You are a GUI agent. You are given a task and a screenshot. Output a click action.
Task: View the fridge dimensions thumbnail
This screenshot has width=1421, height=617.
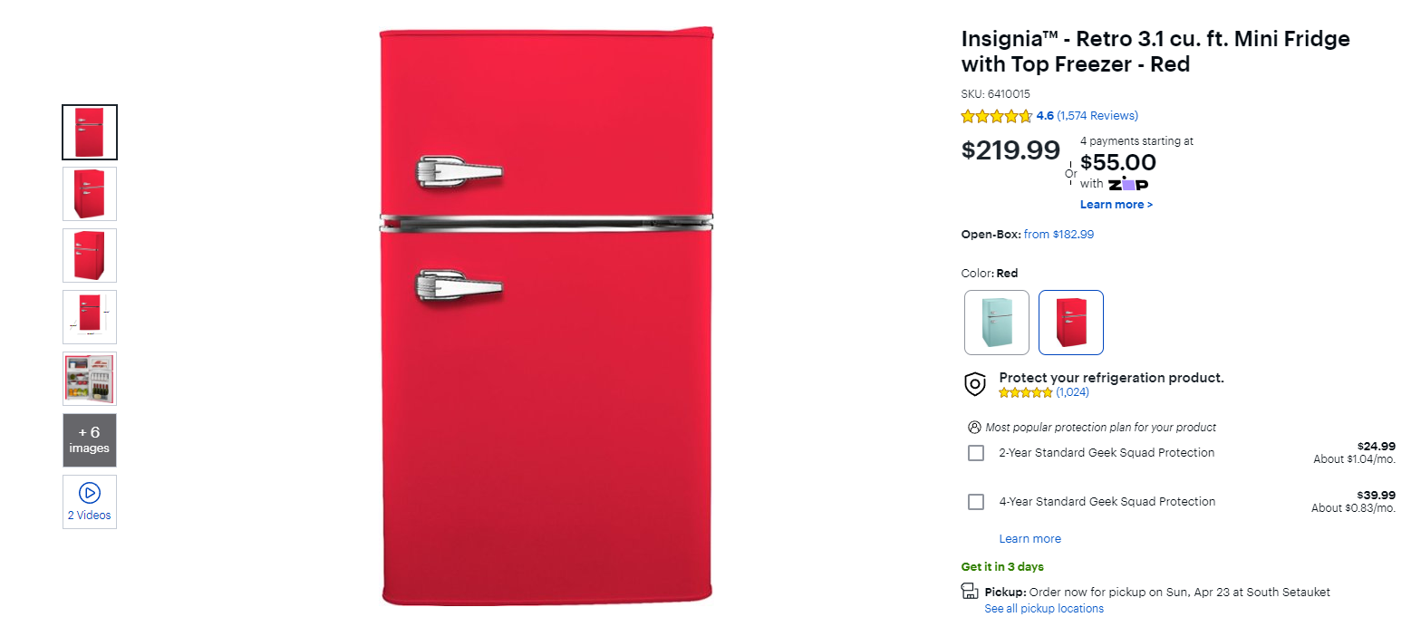(x=89, y=316)
